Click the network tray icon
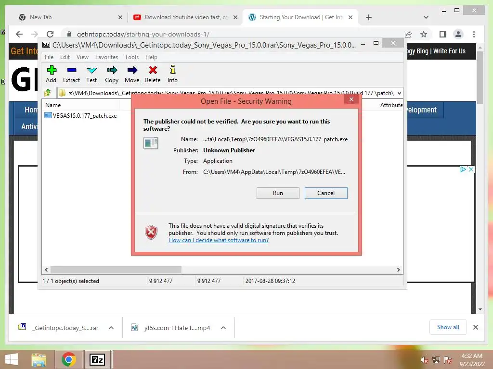The image size is (493, 369). point(436,360)
